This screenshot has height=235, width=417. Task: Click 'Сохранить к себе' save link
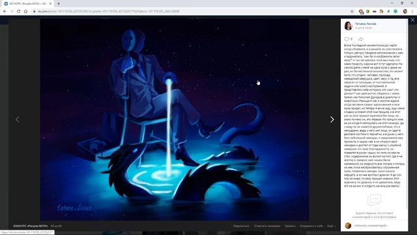311,226
